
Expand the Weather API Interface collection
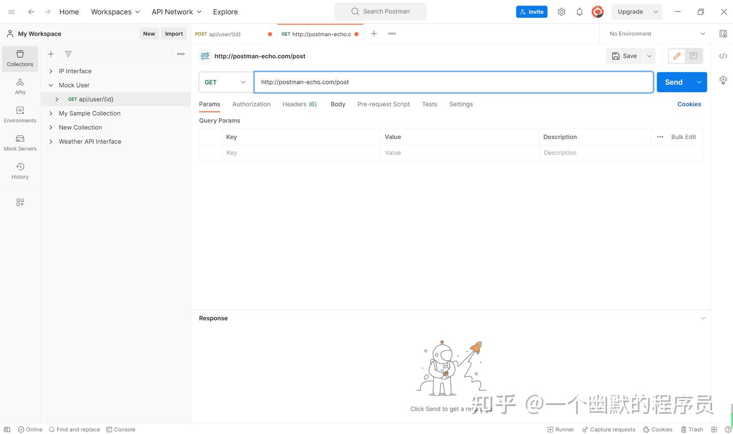51,141
